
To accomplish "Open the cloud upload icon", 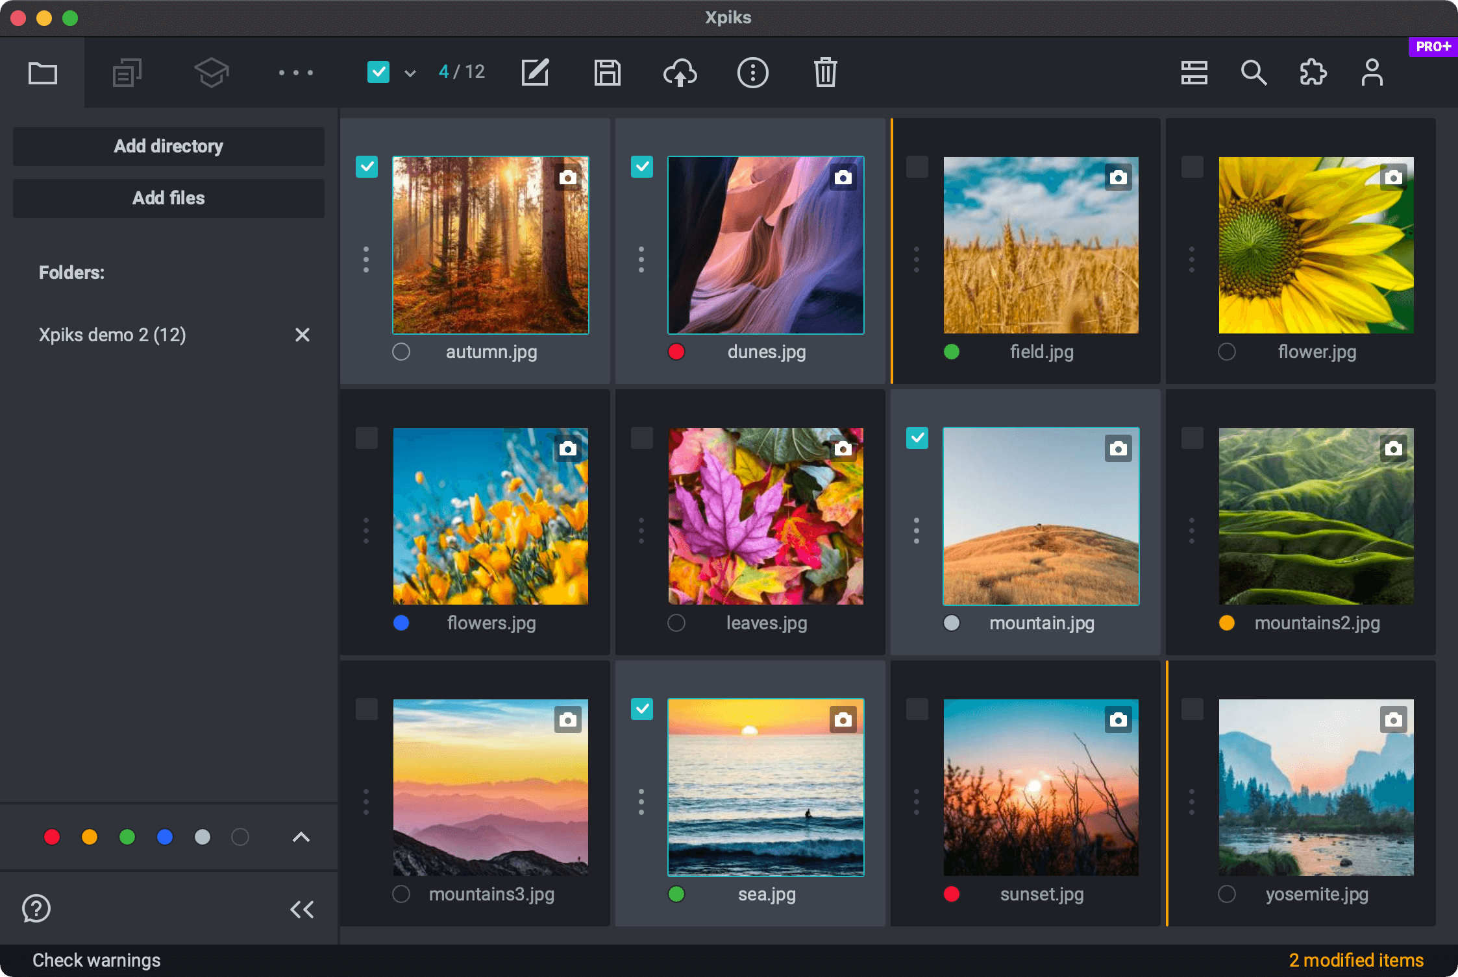I will (680, 73).
